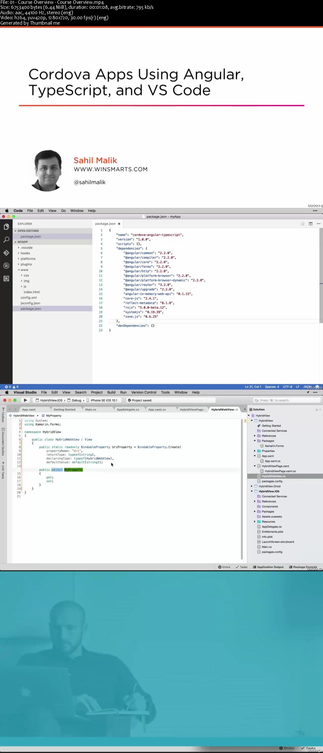Click the Errors button in Visual Studio bottom bar

224,567
